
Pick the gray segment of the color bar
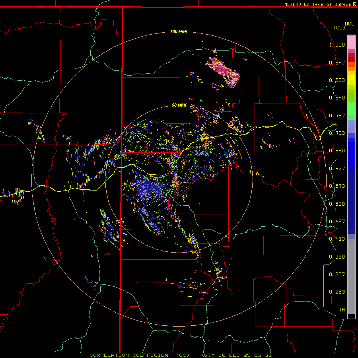pos(351,276)
